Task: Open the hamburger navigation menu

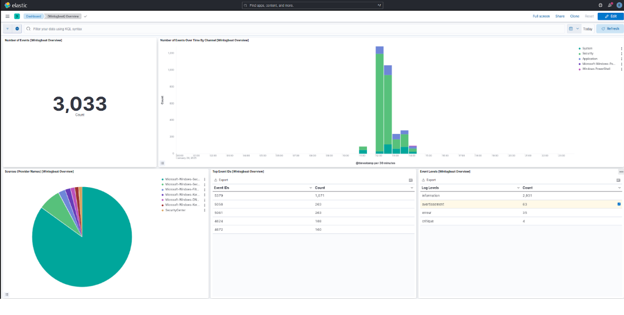Action: (x=7, y=16)
